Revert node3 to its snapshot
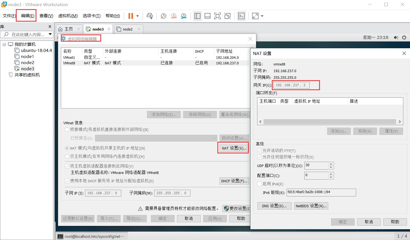This screenshot has height=240, width=410. (x=174, y=16)
